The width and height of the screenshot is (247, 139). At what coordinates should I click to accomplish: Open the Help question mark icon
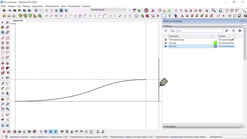tap(245, 16)
